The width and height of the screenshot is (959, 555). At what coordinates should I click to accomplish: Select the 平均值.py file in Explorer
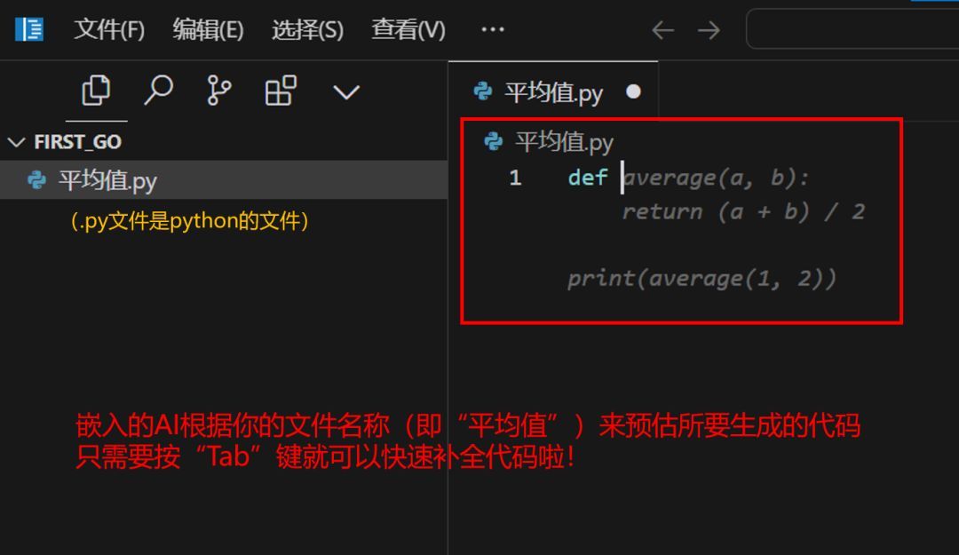tap(107, 179)
